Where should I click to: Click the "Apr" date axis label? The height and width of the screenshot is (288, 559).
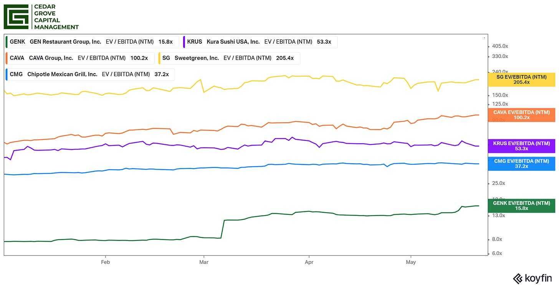309,262
